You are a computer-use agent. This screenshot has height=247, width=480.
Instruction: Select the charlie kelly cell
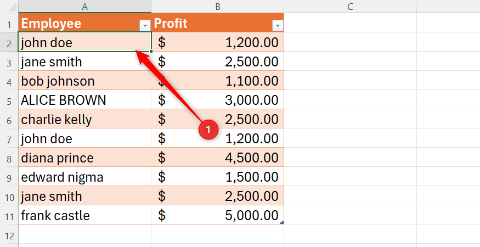click(x=85, y=119)
